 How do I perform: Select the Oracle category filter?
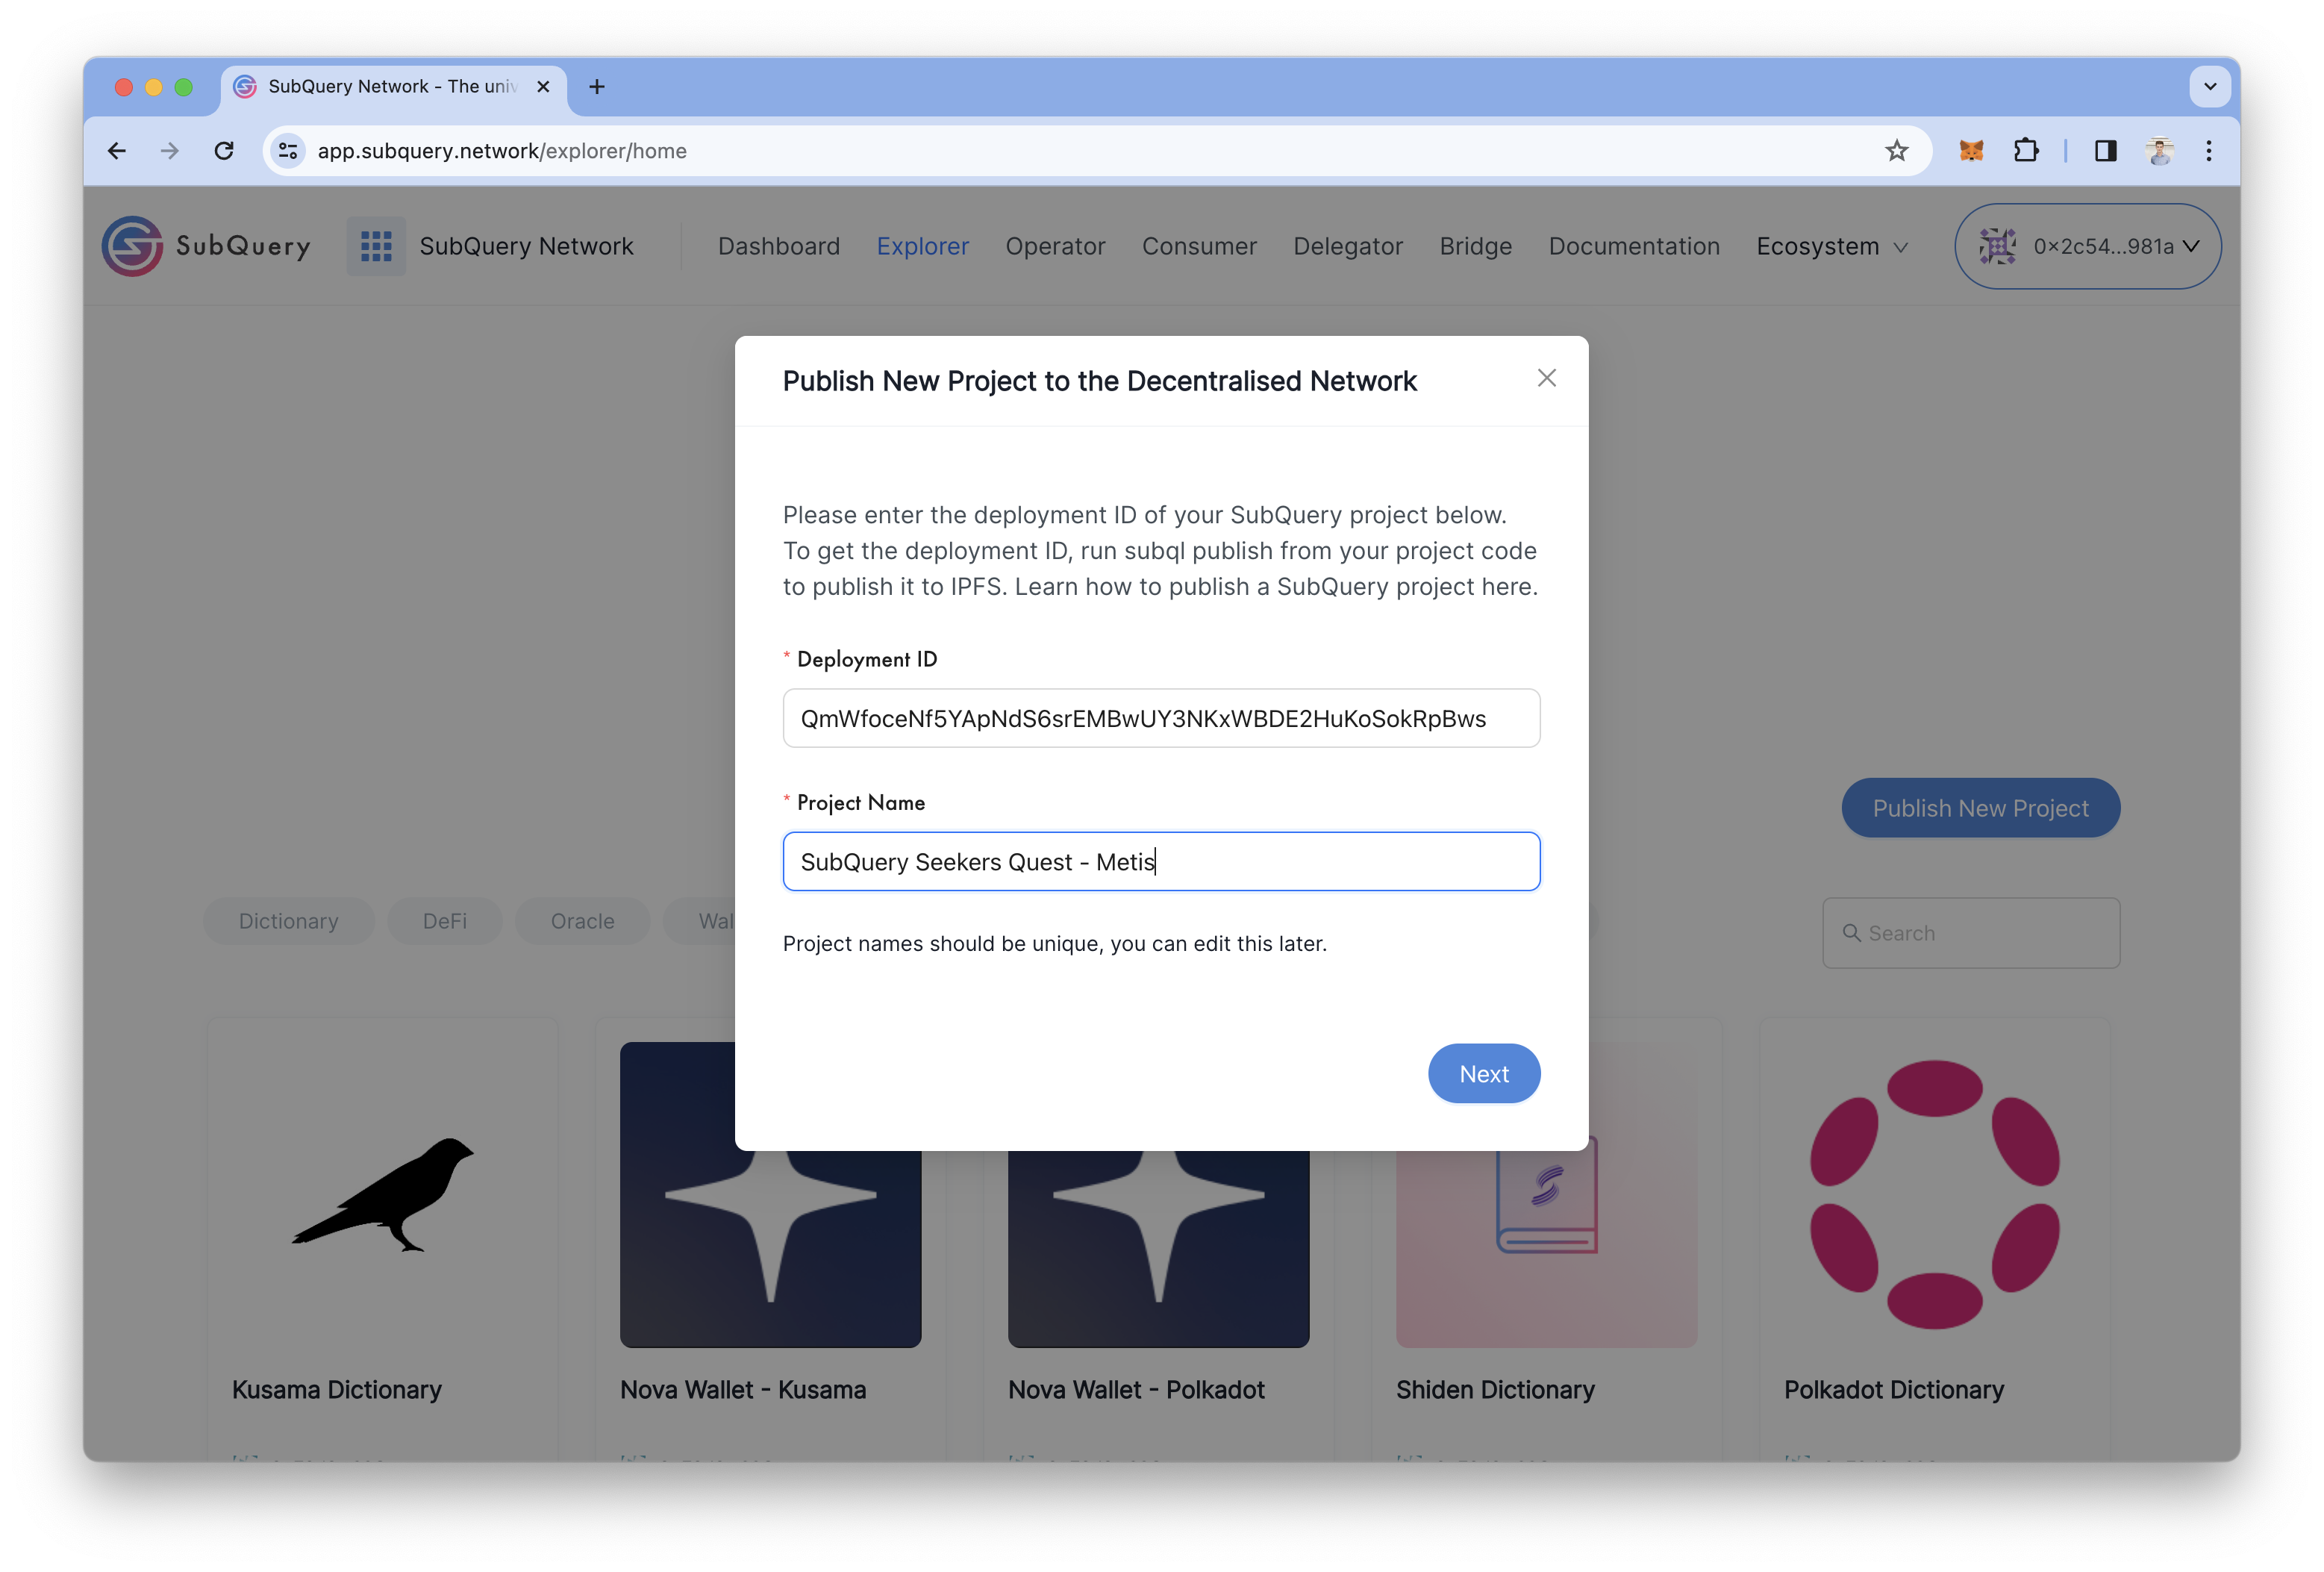click(582, 921)
